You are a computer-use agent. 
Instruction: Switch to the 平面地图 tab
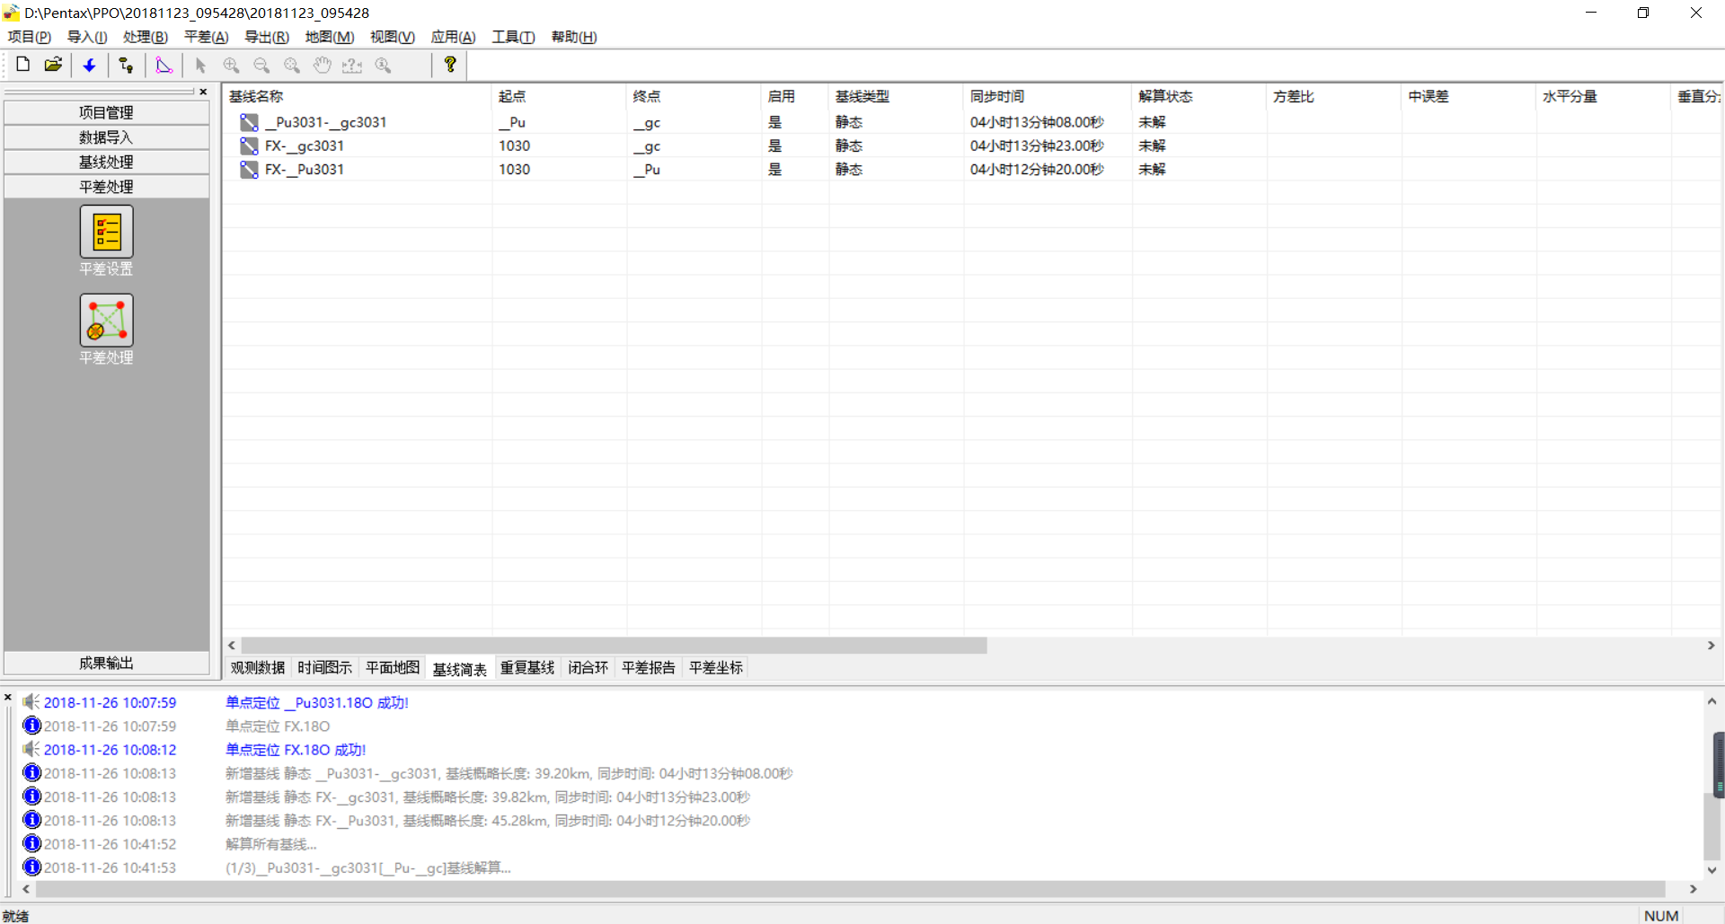coord(392,667)
